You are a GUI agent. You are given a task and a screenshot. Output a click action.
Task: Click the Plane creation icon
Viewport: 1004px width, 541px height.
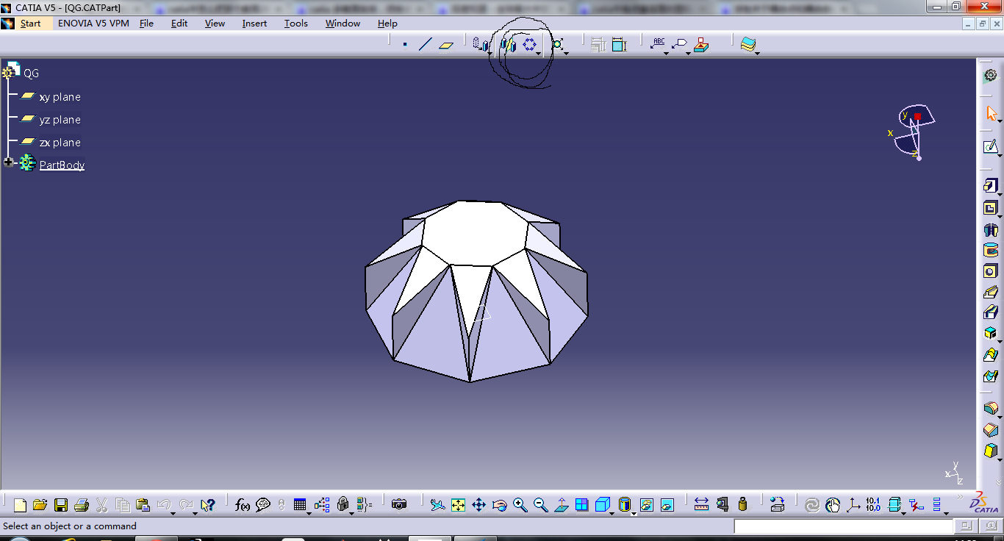tap(446, 45)
